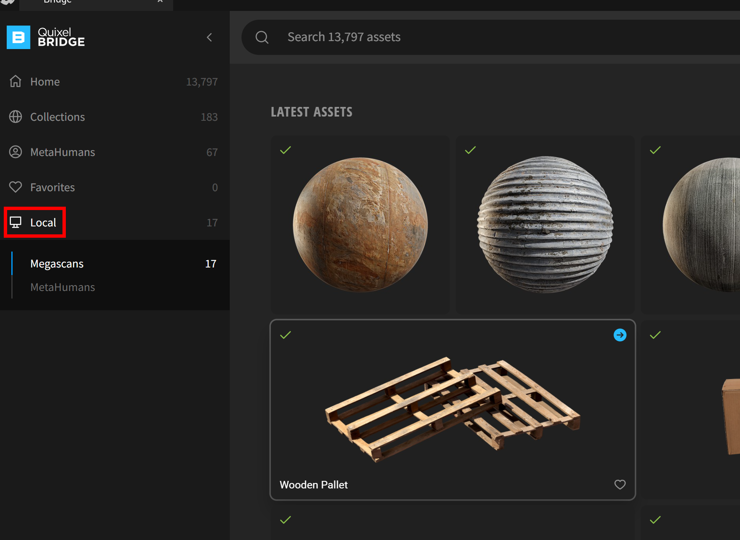Open the Favorites section
Viewport: 740px width, 540px height.
tap(115, 187)
